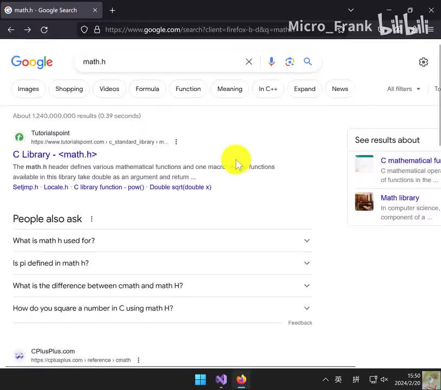This screenshot has width=441, height=390.
Task: Toggle the 英 input language indicator
Action: click(339, 380)
